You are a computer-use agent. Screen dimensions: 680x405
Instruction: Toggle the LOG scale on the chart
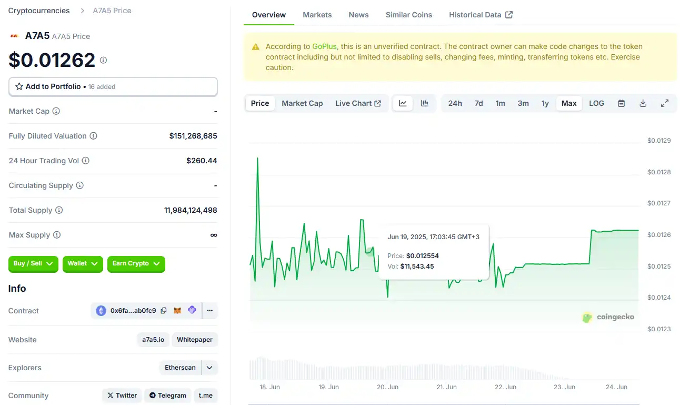pos(596,103)
